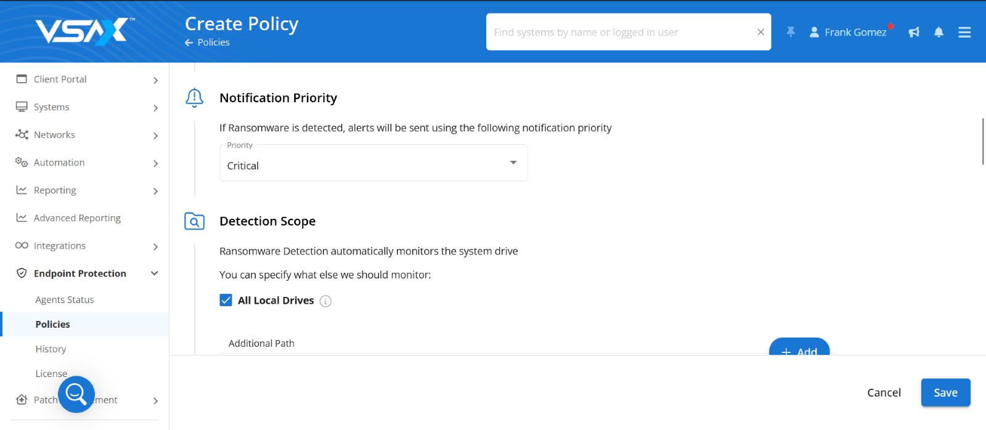Click the Frank Gomez user profile

(848, 32)
